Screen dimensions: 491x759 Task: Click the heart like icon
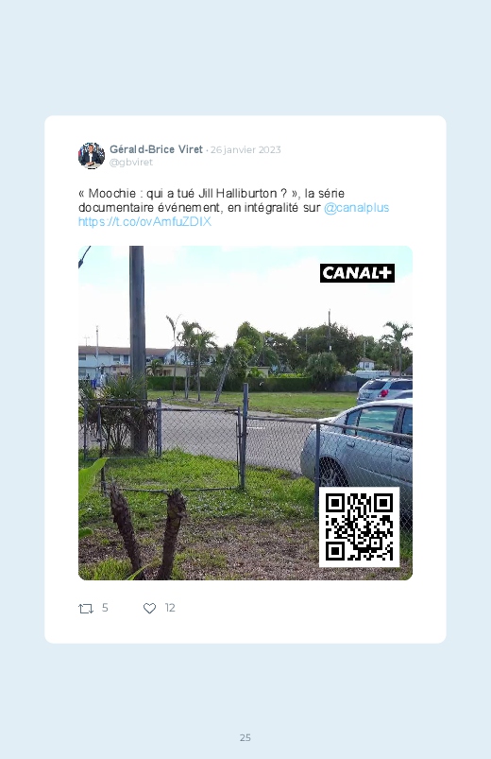coord(149,609)
